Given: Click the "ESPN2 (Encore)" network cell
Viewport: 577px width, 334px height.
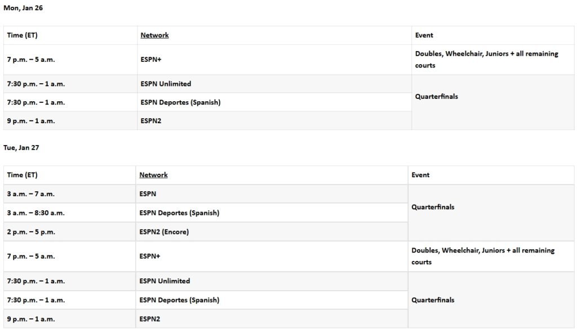Looking at the screenshot, I should coord(164,232).
